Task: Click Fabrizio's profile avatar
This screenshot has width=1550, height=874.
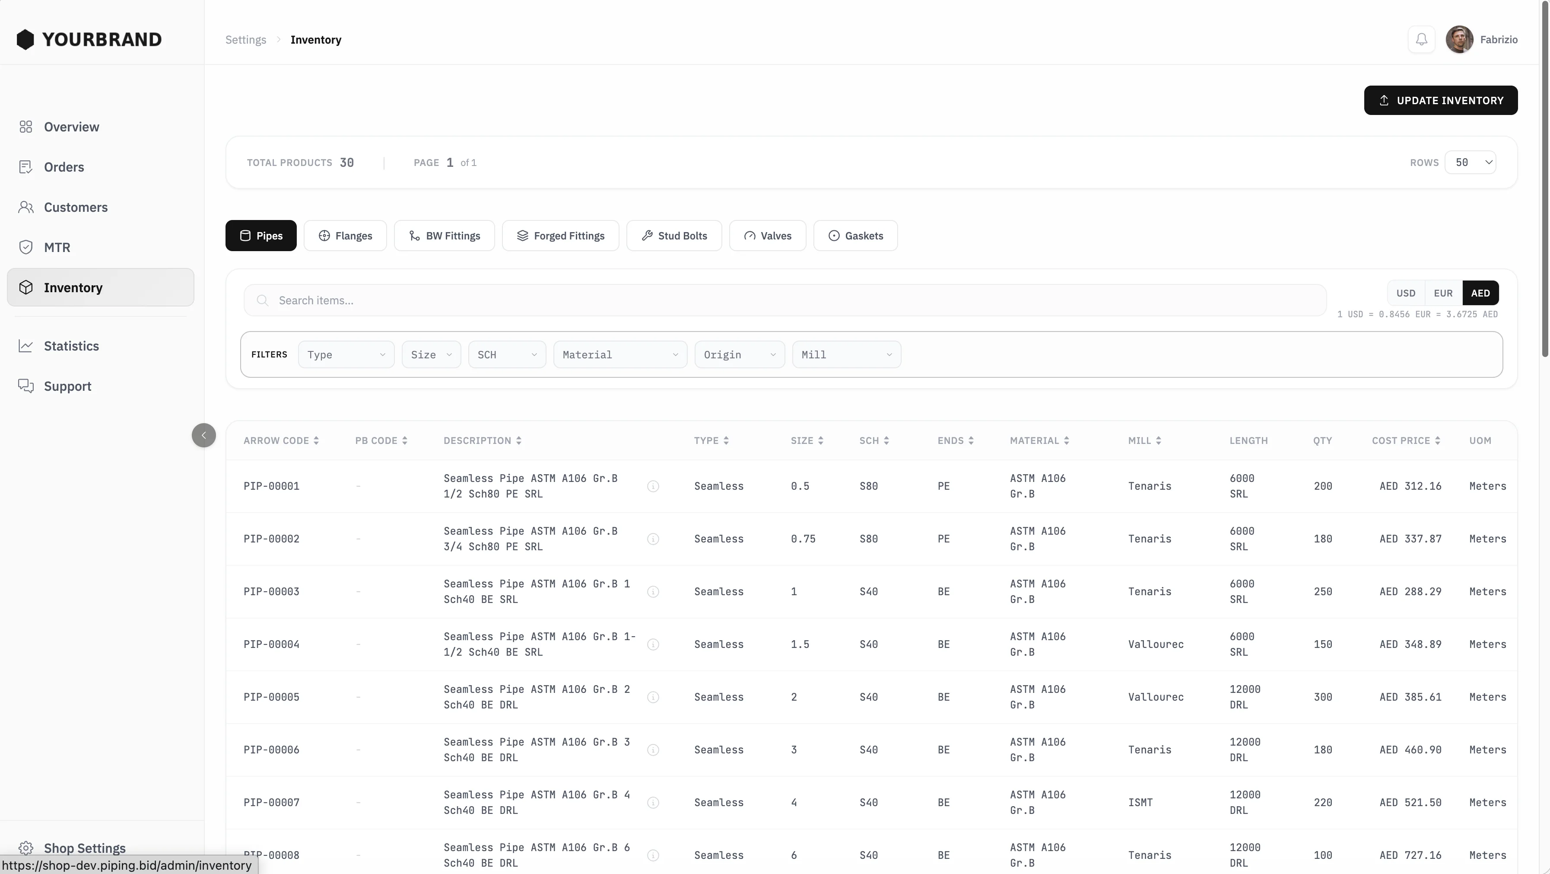Action: (x=1459, y=40)
